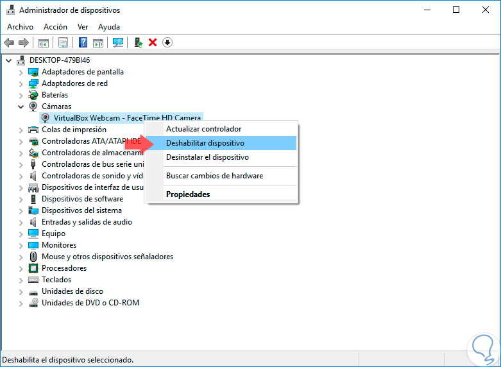This screenshot has height=367, width=501.
Task: Expand the Teclados chevron
Action: pyautogui.click(x=21, y=280)
